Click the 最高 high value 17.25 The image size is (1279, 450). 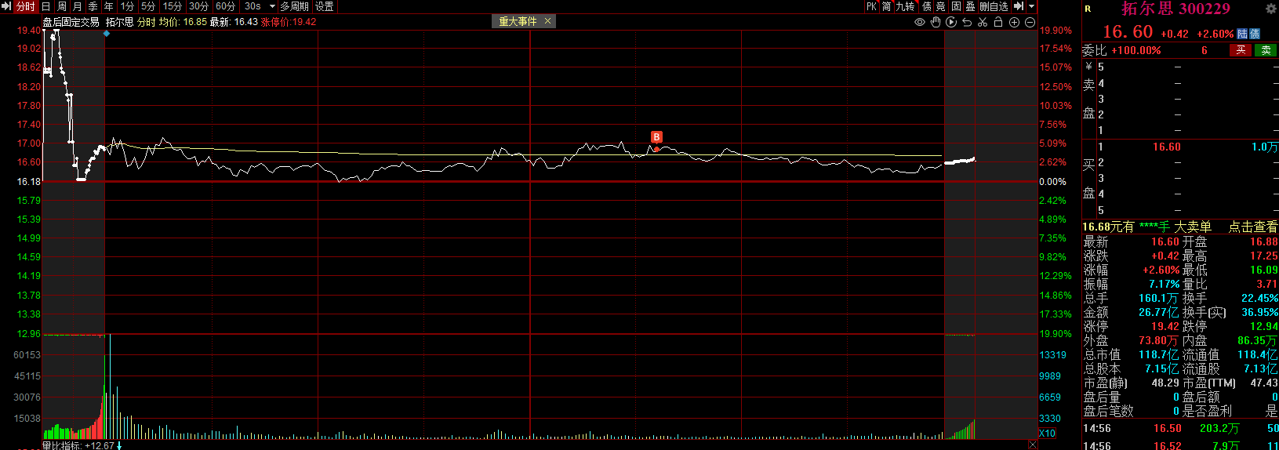(x=1263, y=256)
